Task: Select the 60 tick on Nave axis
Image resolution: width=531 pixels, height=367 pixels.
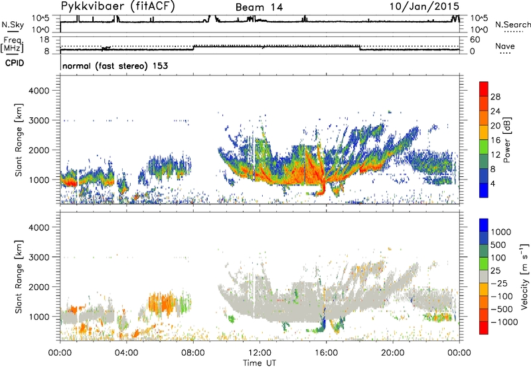Action: pos(475,40)
